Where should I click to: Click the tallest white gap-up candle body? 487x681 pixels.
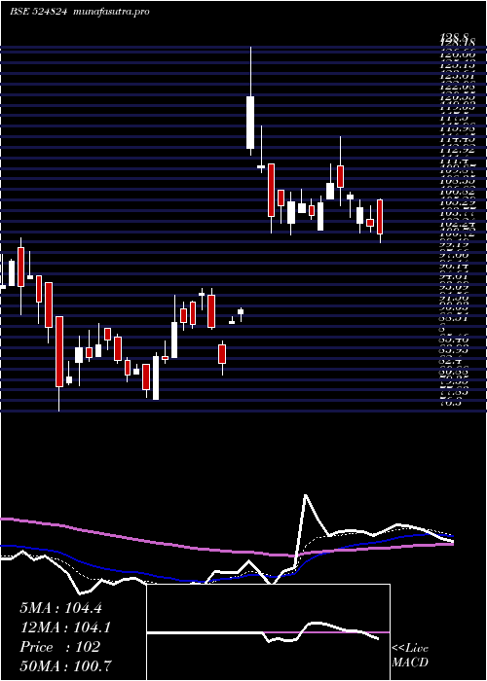point(250,123)
